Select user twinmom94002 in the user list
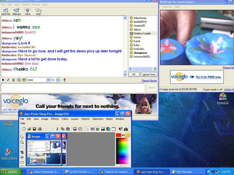Viewport: 234px width, 175px height. click(x=142, y=57)
